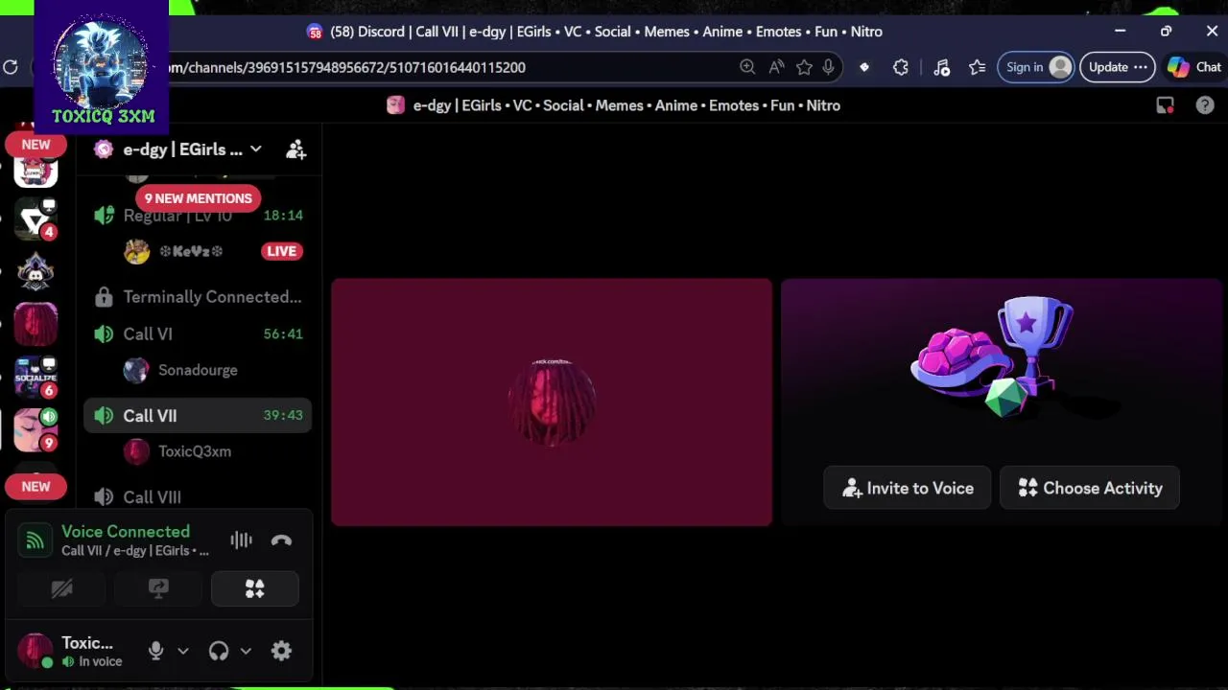
Task: Share your screen from the voice panel
Action: coord(158,588)
